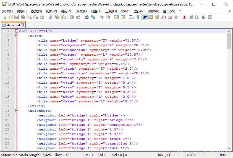The height and width of the screenshot is (158, 233).
Task: Click the vertical scrollbar down arrow
Action: click(229, 148)
